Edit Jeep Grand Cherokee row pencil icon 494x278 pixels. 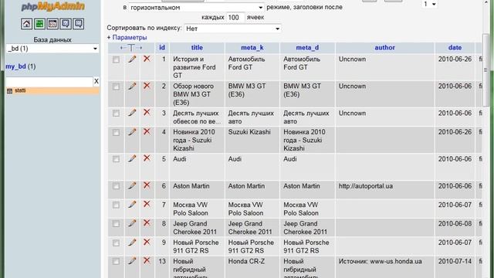(132, 223)
